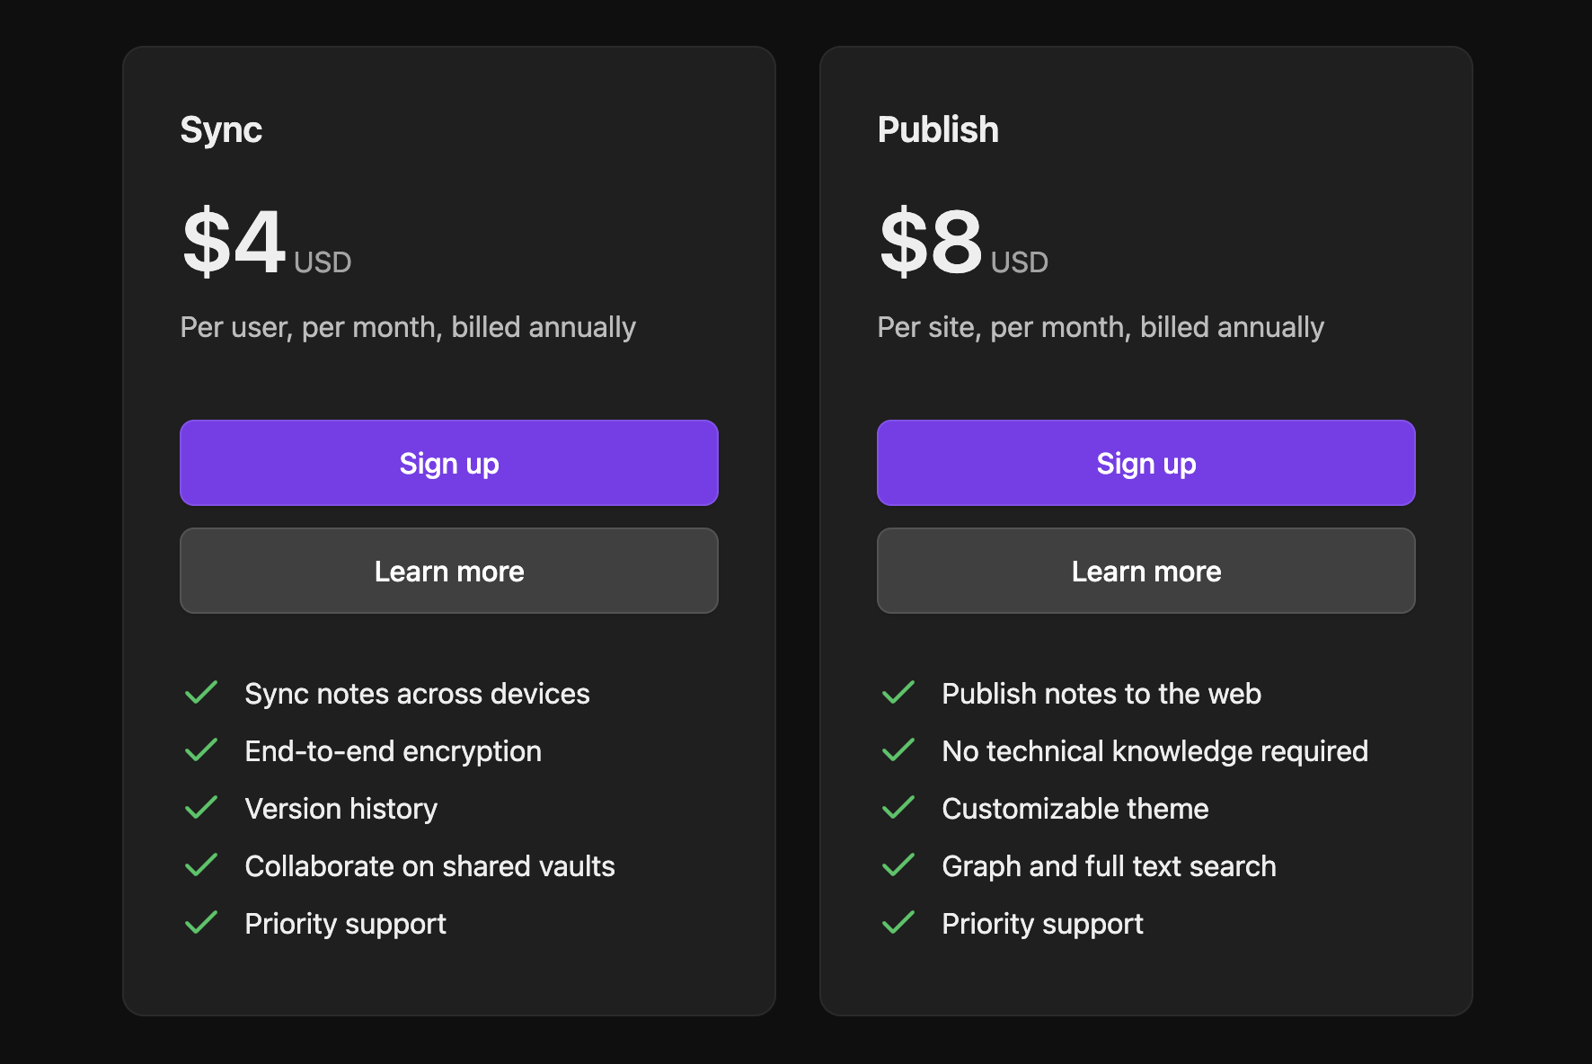Click the checkmark next to Priority support under Sync
The image size is (1592, 1064).
[x=201, y=922]
